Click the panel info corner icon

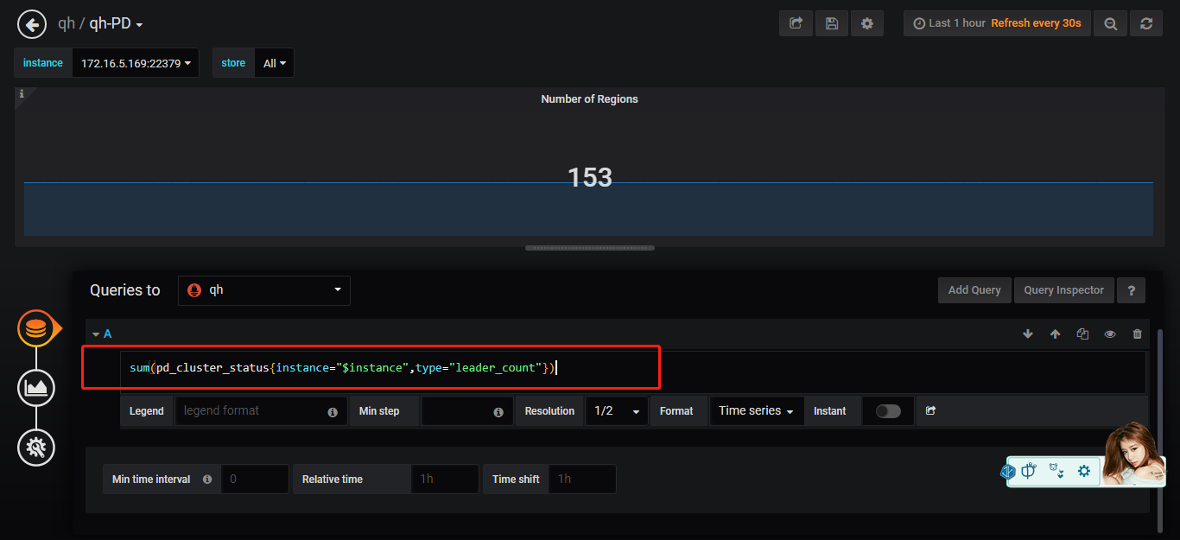[x=22, y=94]
